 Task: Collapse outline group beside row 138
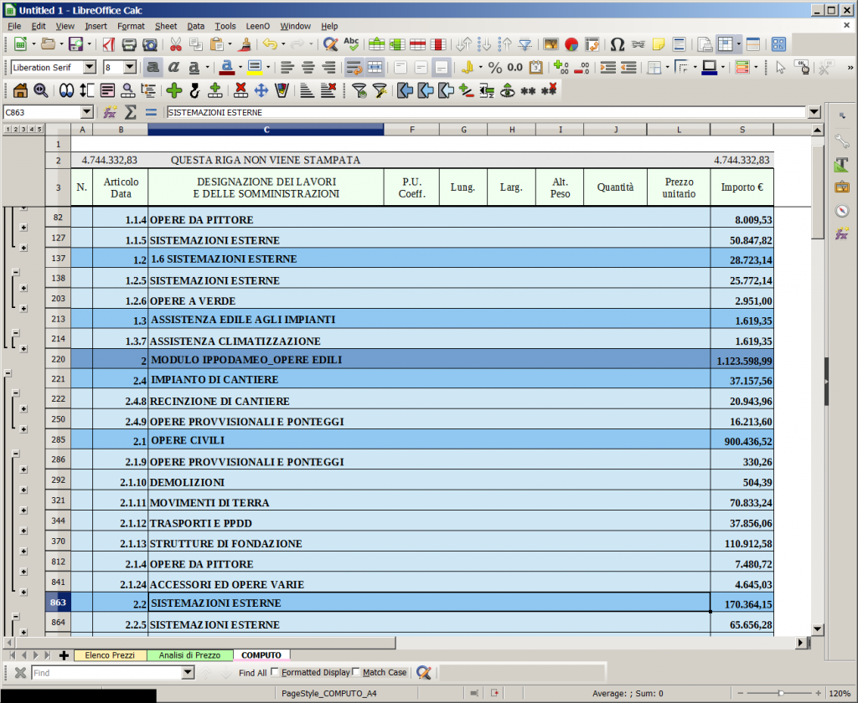[x=16, y=272]
